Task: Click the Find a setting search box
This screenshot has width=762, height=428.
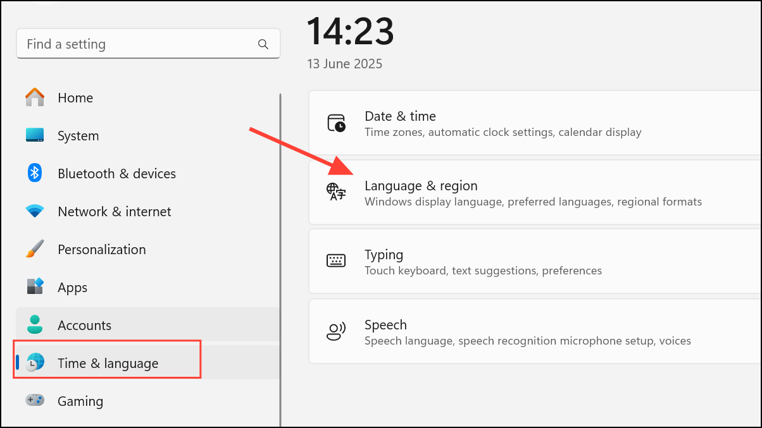Action: tap(127, 44)
